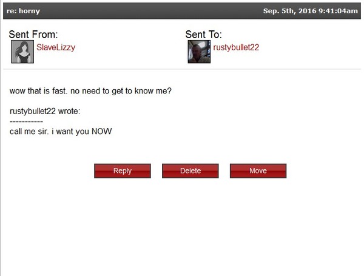Open SlaveLizzy's profile link
The image size is (364, 276).
pos(56,47)
